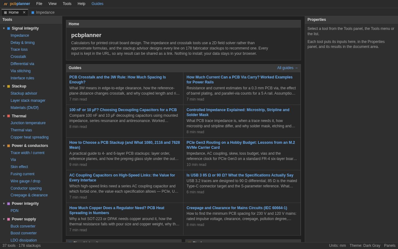
Task: Open the Stackup advisor tool
Action: pos(24,93)
